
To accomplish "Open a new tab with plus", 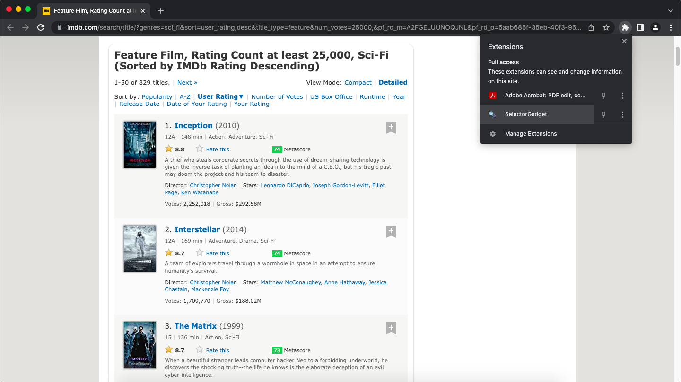I will tap(161, 10).
